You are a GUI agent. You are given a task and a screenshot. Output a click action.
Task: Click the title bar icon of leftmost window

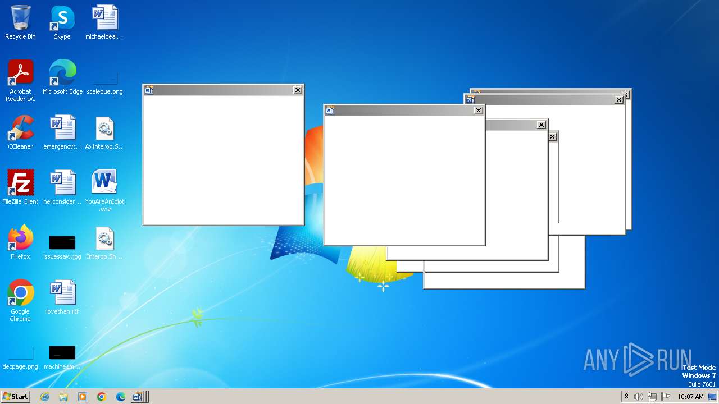(x=149, y=90)
